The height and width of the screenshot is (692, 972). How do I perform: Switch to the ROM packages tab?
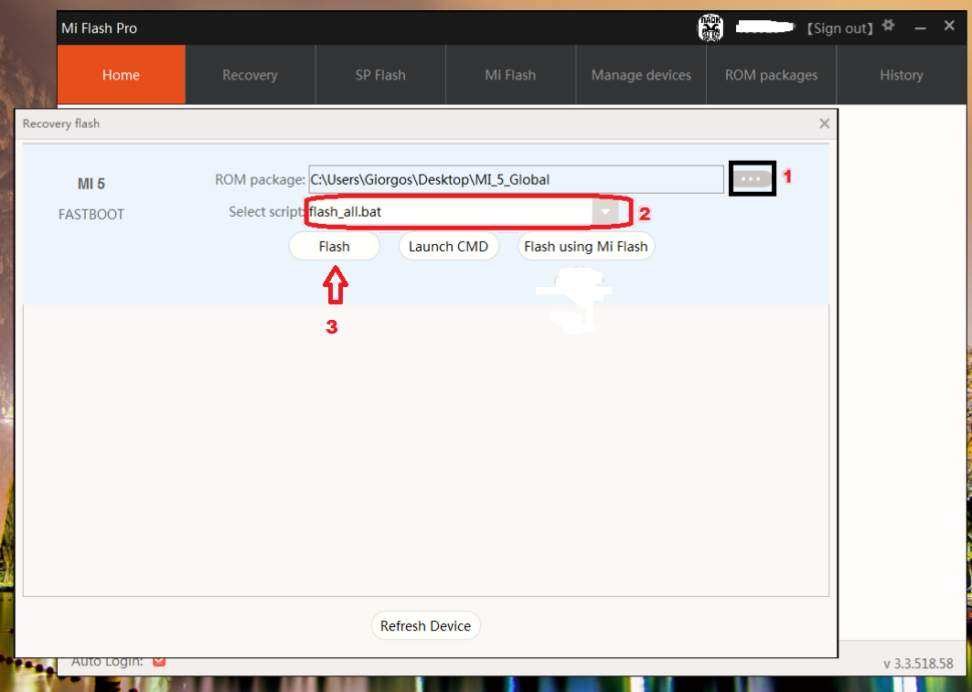click(771, 75)
